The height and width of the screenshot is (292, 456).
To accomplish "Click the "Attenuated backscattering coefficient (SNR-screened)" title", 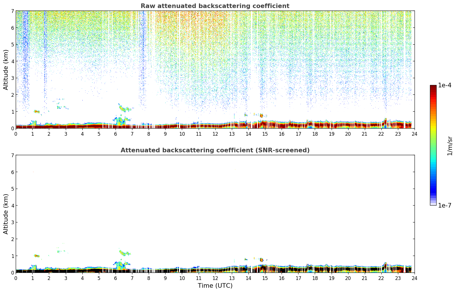I will pyautogui.click(x=215, y=150).
